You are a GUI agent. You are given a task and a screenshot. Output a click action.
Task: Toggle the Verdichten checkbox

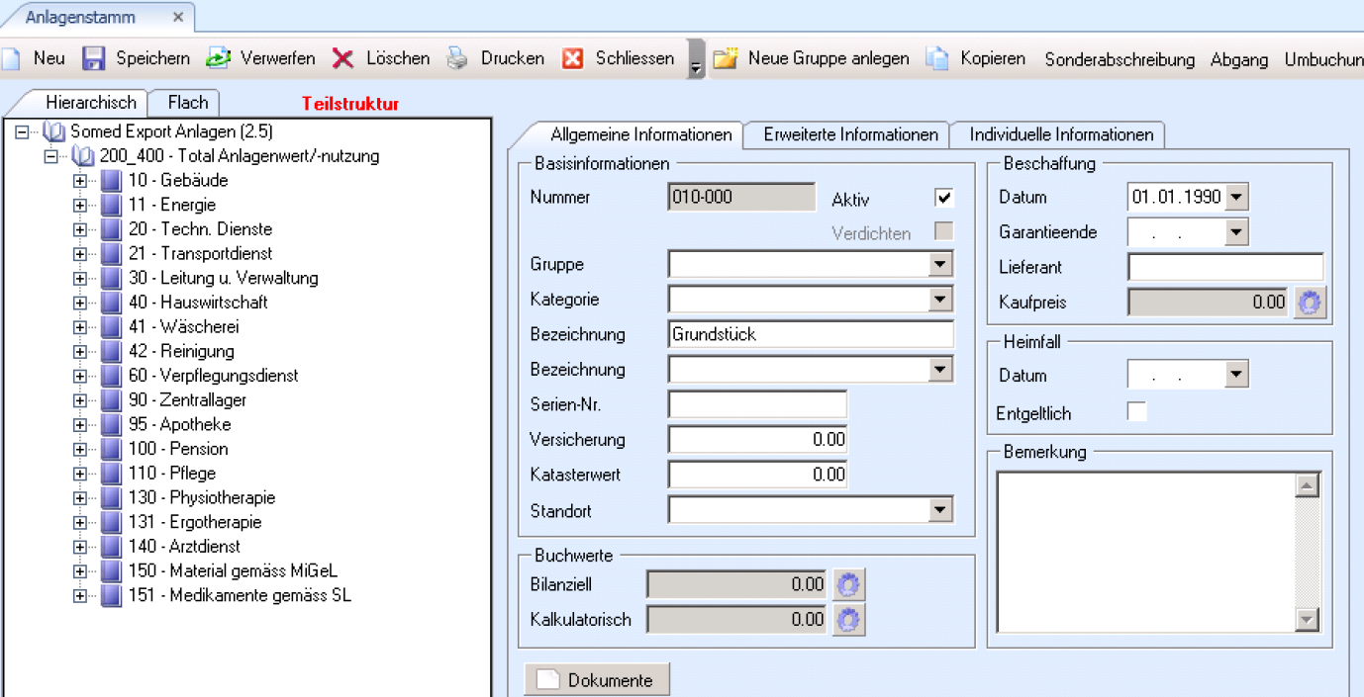click(943, 232)
